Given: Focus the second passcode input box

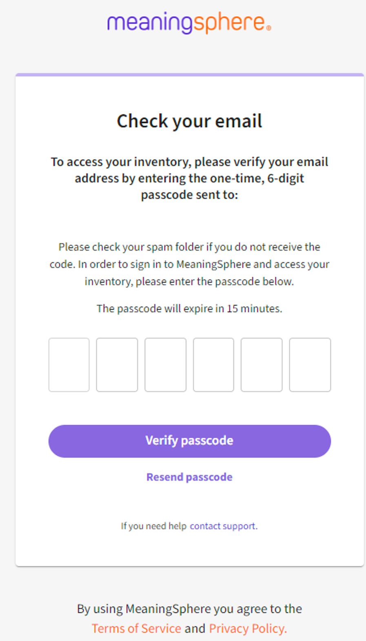Looking at the screenshot, I should [117, 365].
